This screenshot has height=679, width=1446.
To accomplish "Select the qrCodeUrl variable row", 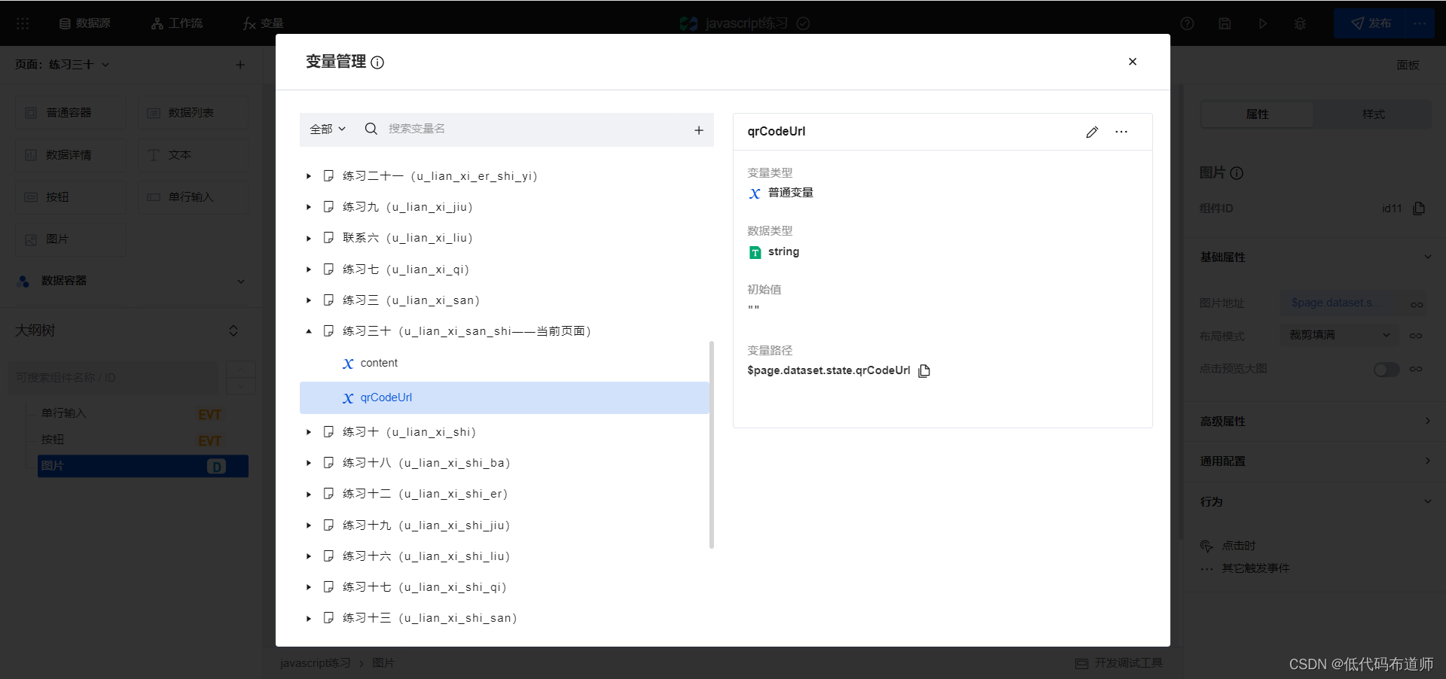I will coord(504,397).
